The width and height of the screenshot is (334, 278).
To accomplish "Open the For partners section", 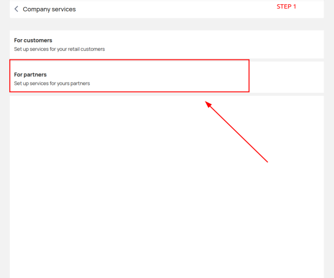I will 167,77.
